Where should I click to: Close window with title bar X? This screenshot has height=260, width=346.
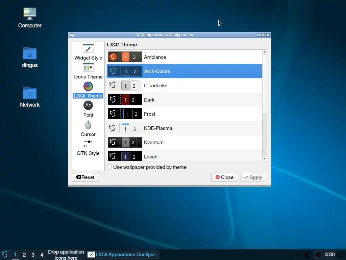pyautogui.click(x=268, y=35)
